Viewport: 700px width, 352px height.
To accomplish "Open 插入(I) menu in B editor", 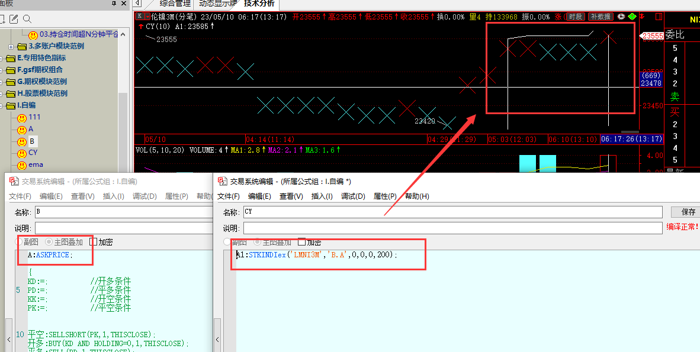I will coord(113,196).
